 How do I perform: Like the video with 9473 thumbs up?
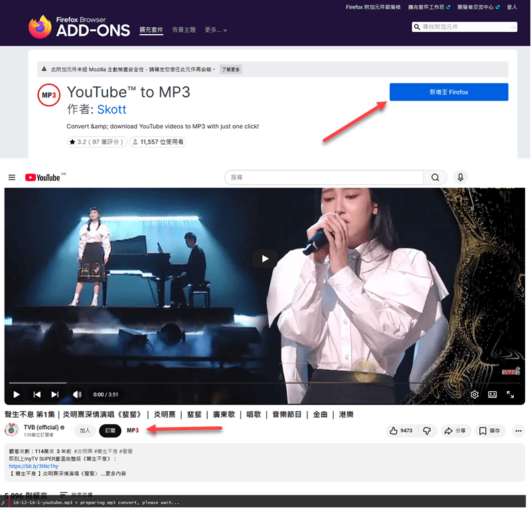pos(402,431)
